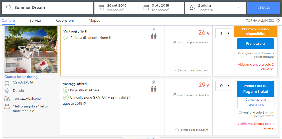Click the two-person occupancy icon in first offer

pos(154,36)
